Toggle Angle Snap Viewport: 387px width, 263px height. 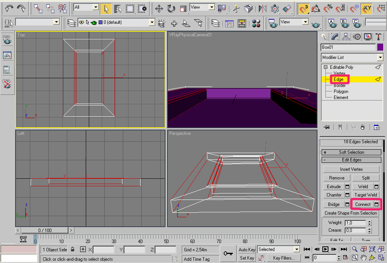coord(316,9)
